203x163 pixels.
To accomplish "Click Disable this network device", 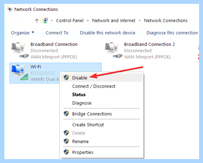I will pyautogui.click(x=108, y=33).
